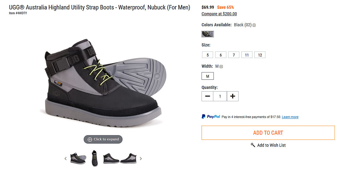Choose size 12

(260, 55)
